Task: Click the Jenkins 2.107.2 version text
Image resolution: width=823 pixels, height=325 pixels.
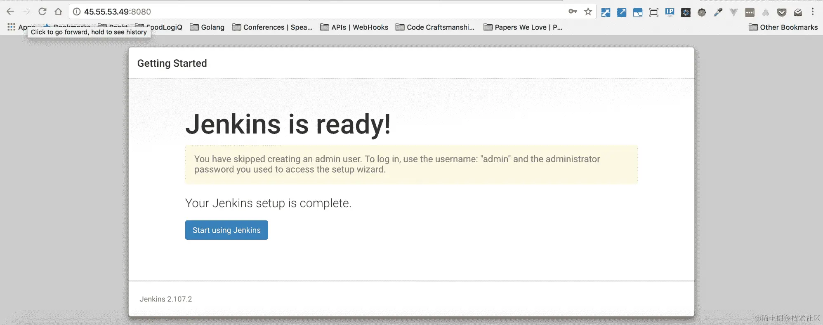Action: point(166,299)
